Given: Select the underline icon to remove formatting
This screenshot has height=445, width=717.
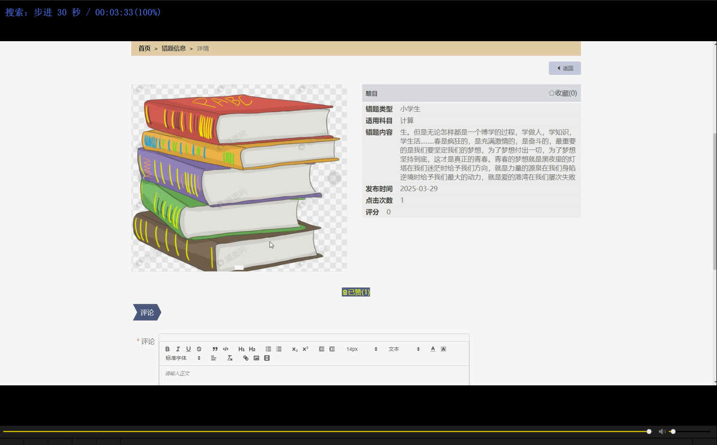Looking at the screenshot, I should click(x=188, y=349).
